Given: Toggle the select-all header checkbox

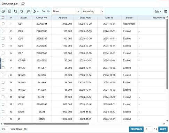Looking at the screenshot, I should point(3,18).
